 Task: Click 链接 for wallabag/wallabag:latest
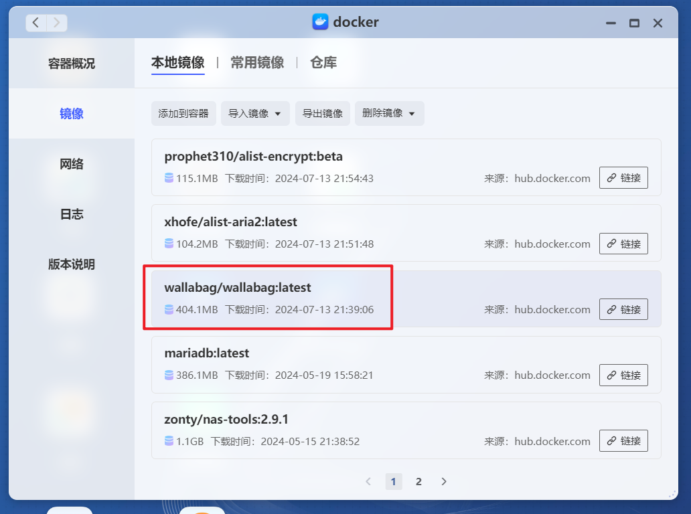623,309
